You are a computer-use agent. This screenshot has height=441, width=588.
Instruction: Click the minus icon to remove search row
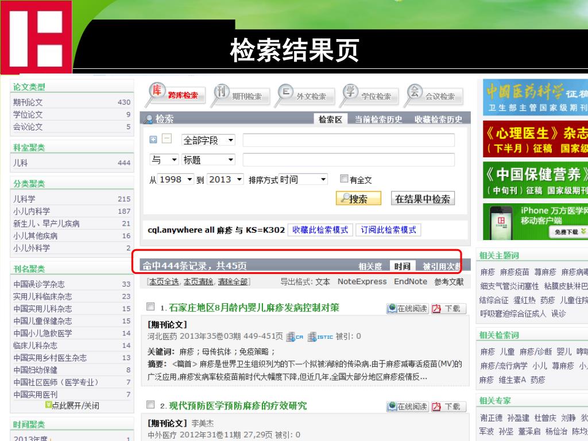point(167,139)
